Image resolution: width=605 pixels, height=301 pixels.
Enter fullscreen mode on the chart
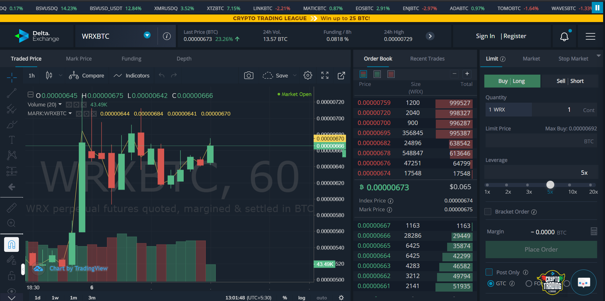325,75
